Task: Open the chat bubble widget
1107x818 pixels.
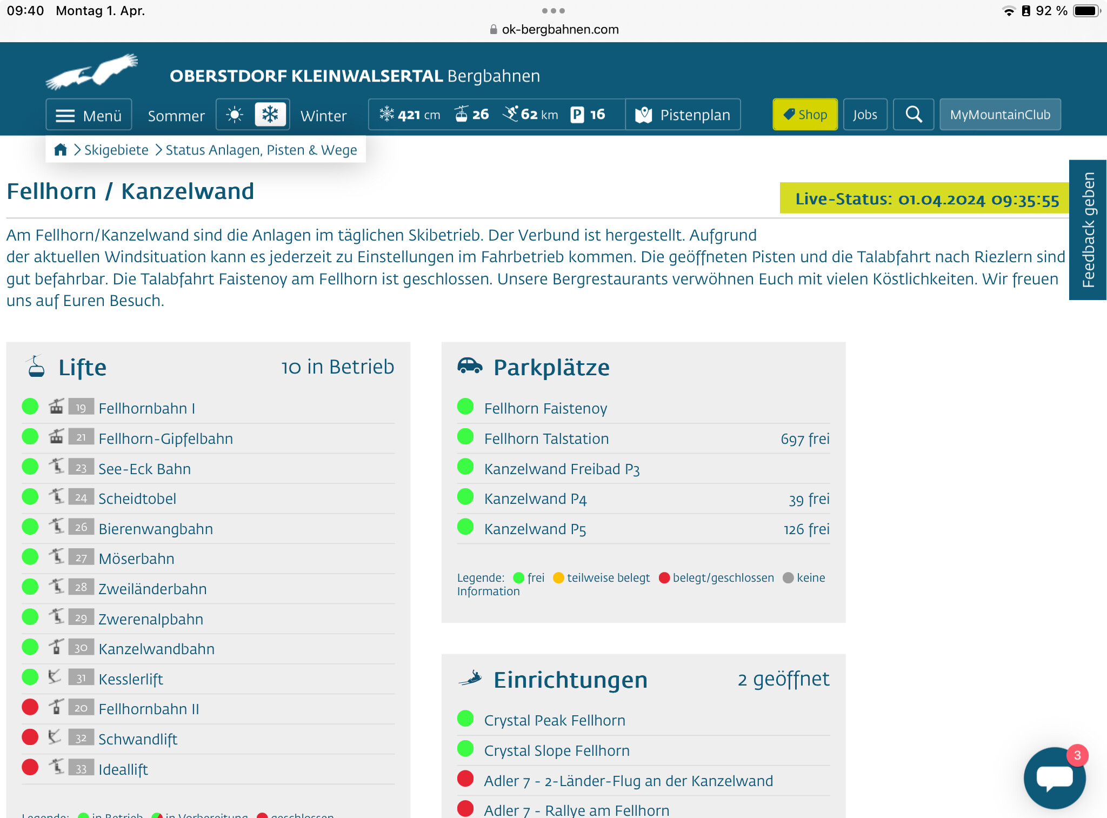Action: click(1054, 778)
